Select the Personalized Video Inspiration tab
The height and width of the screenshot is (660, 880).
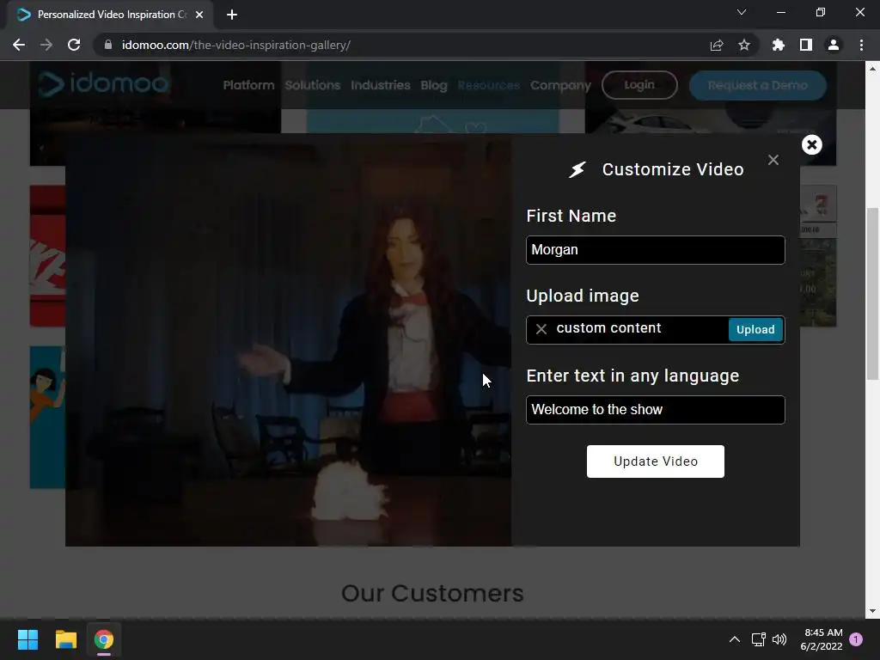pos(110,15)
